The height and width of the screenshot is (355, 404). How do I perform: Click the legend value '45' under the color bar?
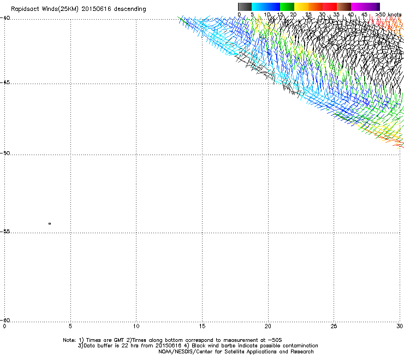point(364,14)
